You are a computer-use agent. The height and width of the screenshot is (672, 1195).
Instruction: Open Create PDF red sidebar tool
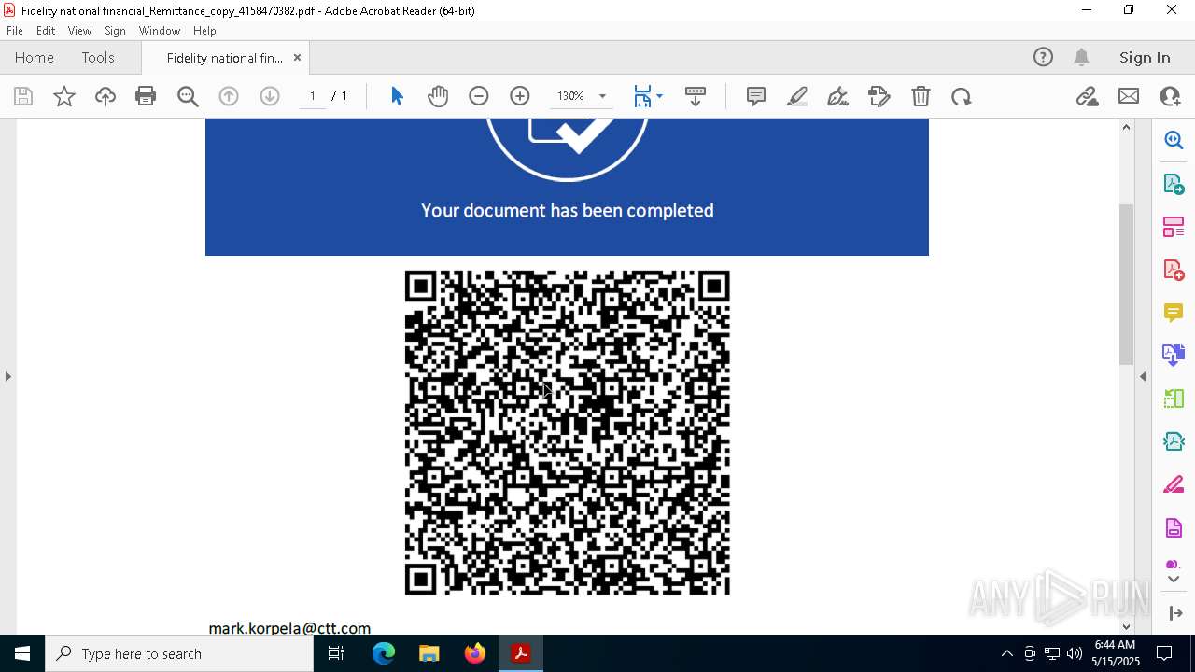[x=1174, y=270]
